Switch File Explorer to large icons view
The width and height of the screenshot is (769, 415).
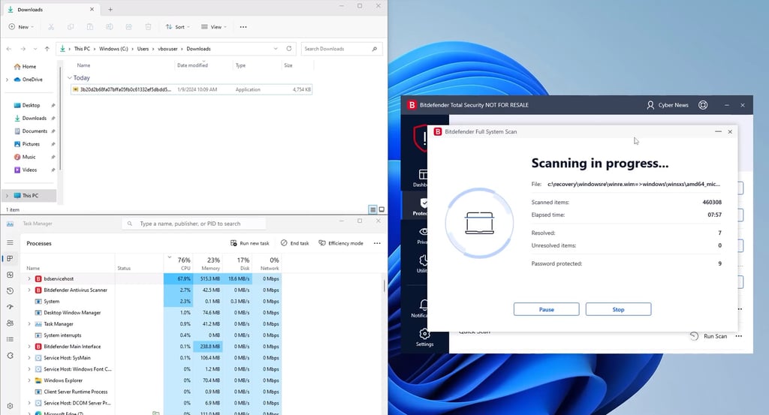[x=381, y=209]
